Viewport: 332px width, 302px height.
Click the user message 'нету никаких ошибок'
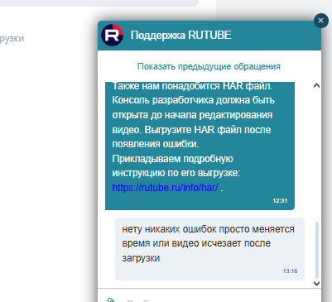[209, 249]
